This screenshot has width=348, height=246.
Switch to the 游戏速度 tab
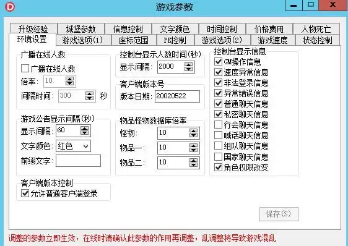pos(272,40)
